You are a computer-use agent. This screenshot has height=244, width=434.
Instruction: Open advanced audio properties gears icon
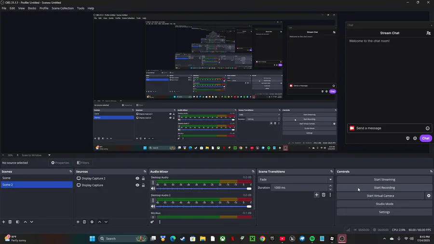[x=152, y=222]
